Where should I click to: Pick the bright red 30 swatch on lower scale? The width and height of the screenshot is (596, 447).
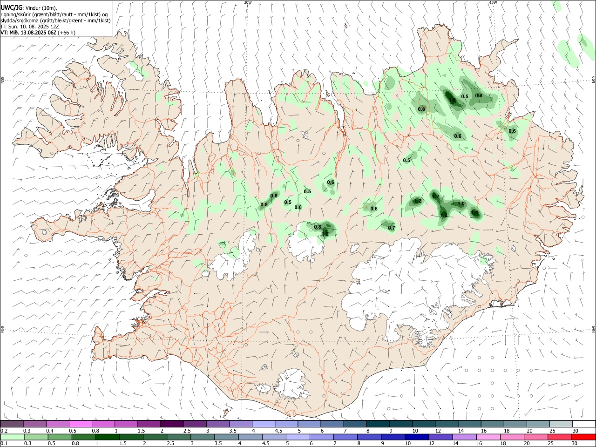(583, 437)
